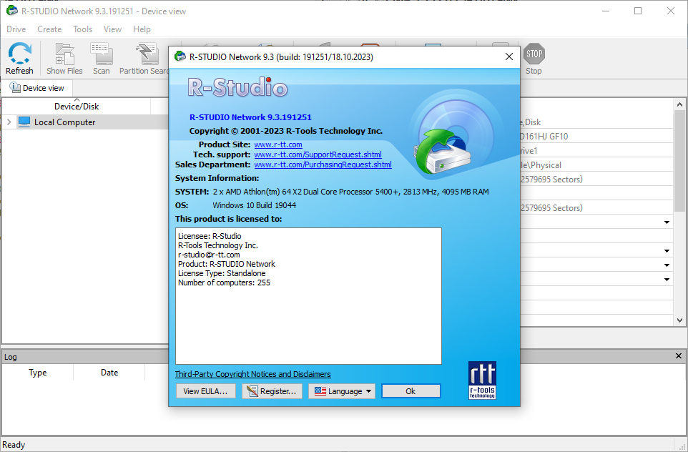Select the Local Computer row

point(86,122)
